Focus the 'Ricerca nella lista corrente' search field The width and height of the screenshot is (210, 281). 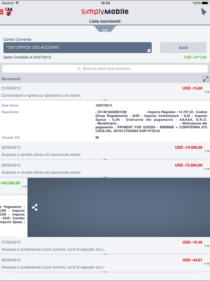coord(105,69)
